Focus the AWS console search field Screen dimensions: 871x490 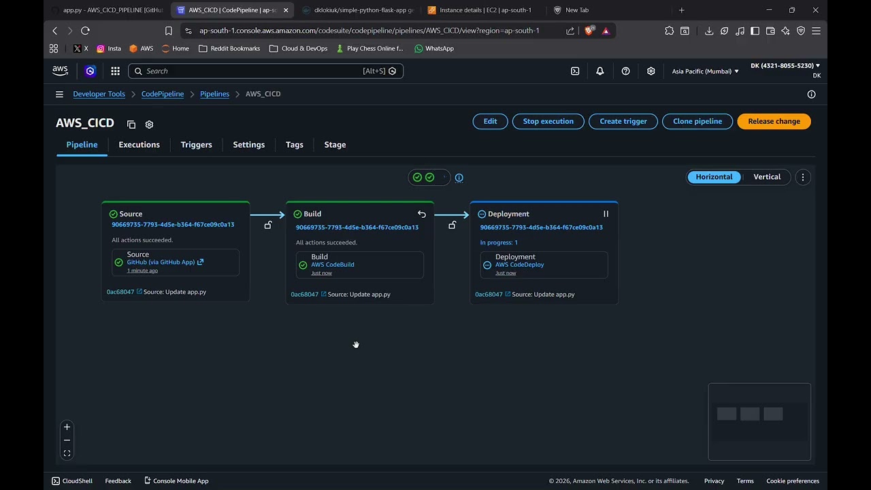[265, 71]
